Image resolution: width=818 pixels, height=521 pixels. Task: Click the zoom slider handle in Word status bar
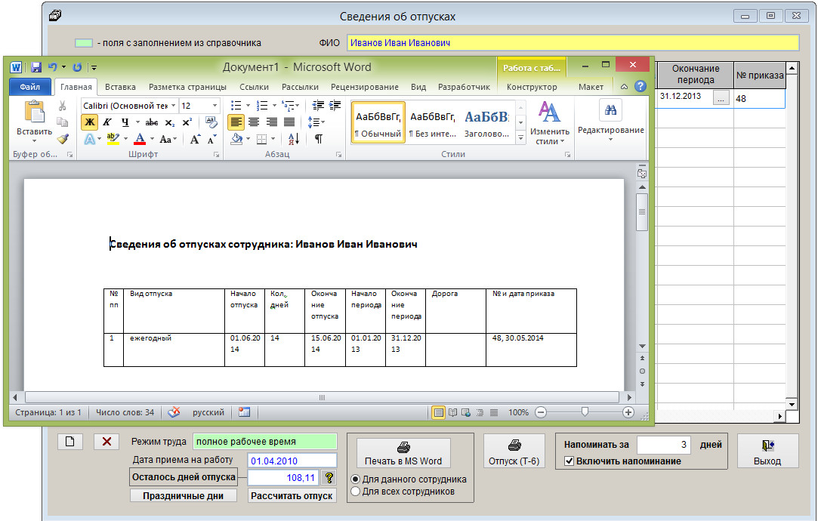(x=585, y=412)
